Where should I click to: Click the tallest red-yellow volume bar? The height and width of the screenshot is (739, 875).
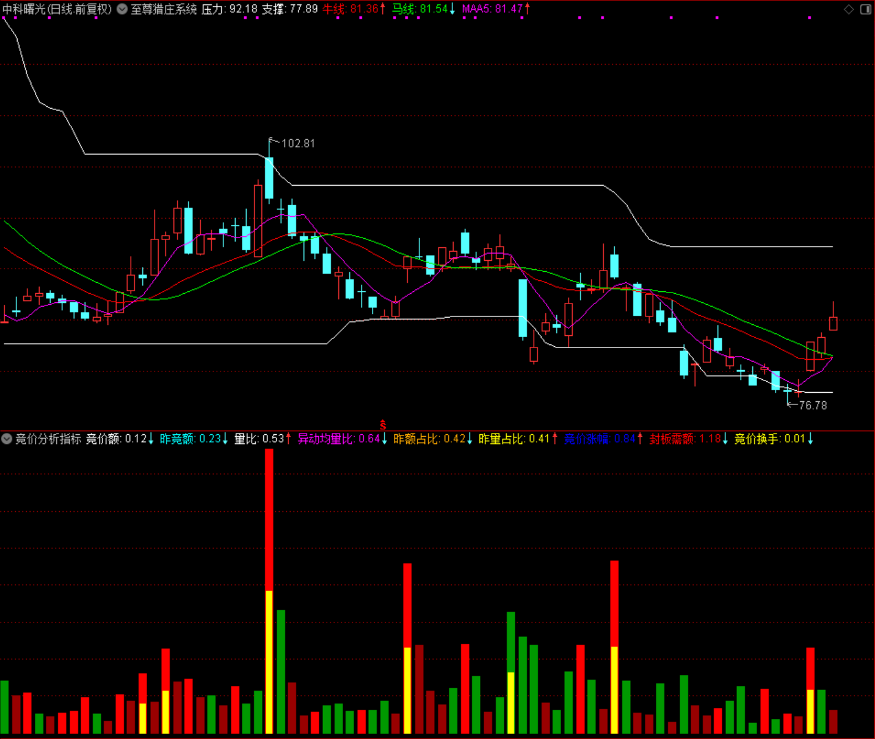pos(269,591)
